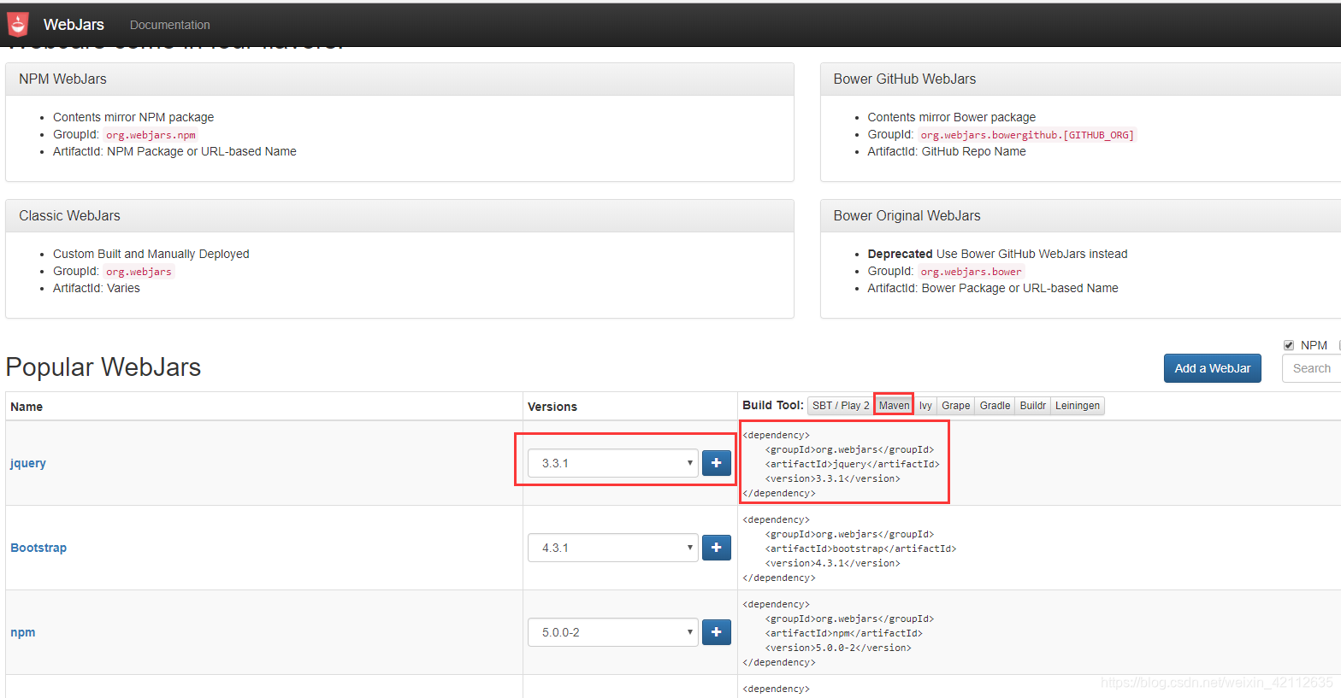The width and height of the screenshot is (1341, 698).
Task: Open the npm WebJar link
Action: coord(23,632)
